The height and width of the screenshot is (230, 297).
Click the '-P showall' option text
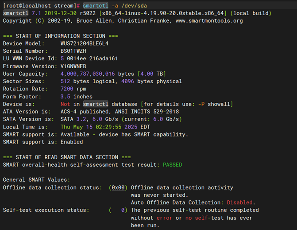(x=214, y=104)
